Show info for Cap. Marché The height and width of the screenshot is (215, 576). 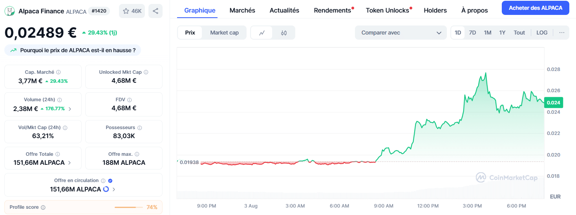(x=59, y=72)
